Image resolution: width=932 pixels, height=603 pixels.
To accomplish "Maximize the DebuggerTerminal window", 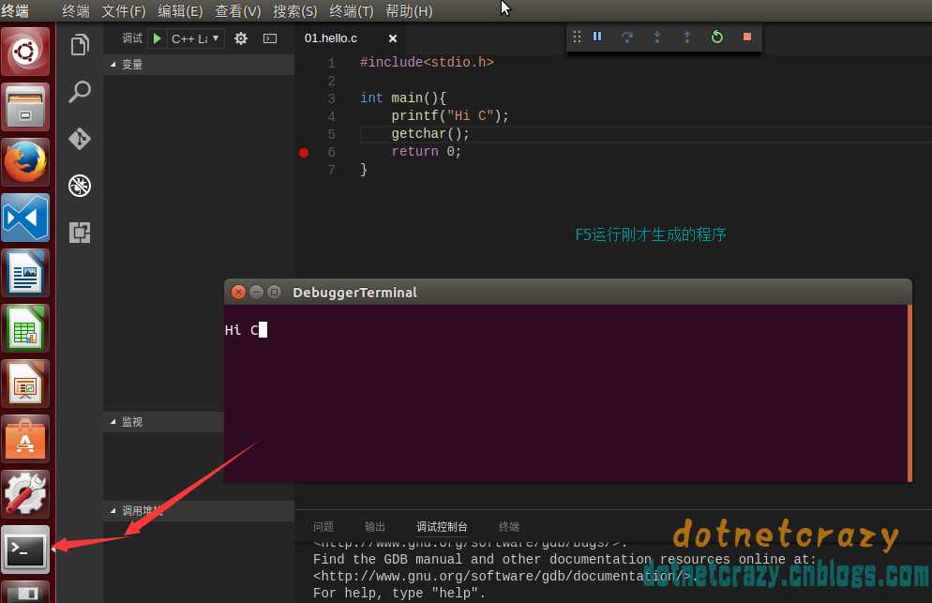I will [274, 292].
